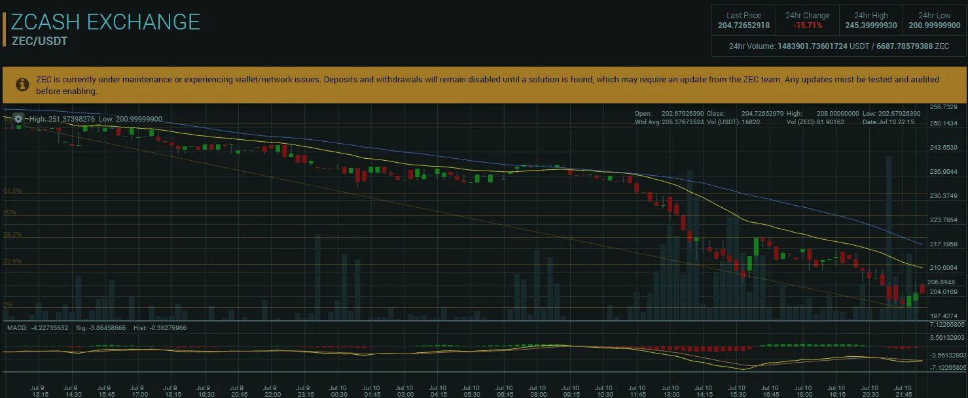Click the tall green candle near Jul 10 16:00
Screen dimensions: 968x398
(x=756, y=247)
